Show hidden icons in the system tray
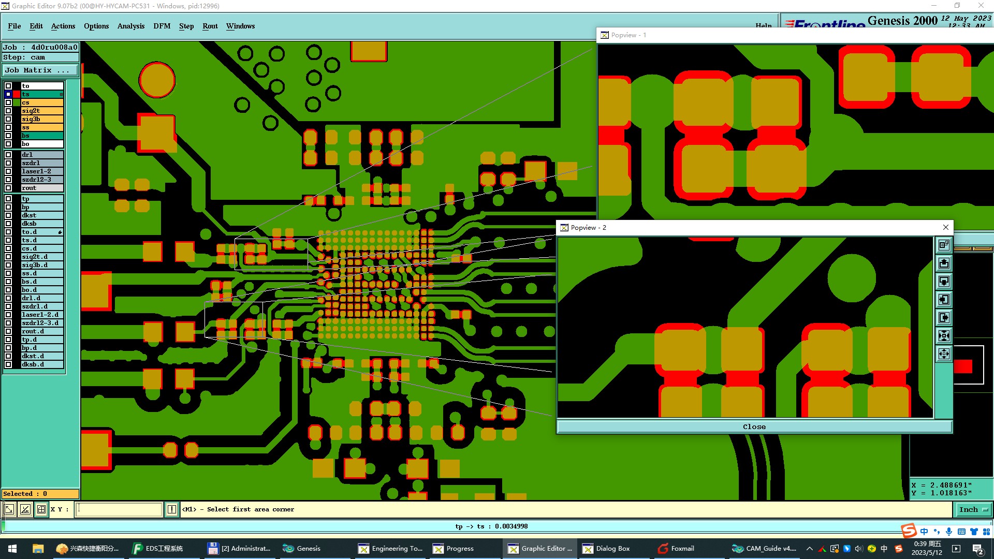This screenshot has width=994, height=559. 810,549
